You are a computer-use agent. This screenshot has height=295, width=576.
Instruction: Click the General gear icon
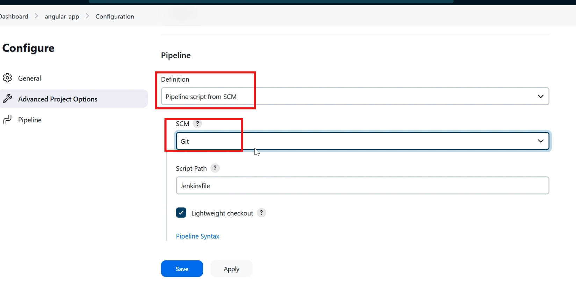[7, 78]
